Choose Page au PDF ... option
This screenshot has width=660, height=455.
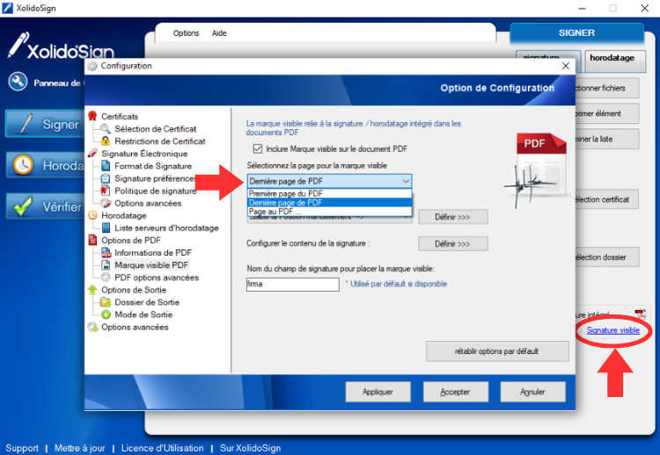(330, 212)
